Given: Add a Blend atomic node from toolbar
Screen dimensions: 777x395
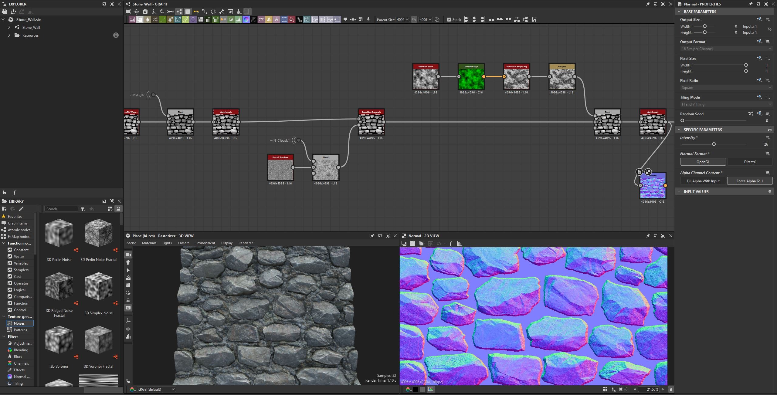Looking at the screenshot, I should pyautogui.click(x=140, y=19).
